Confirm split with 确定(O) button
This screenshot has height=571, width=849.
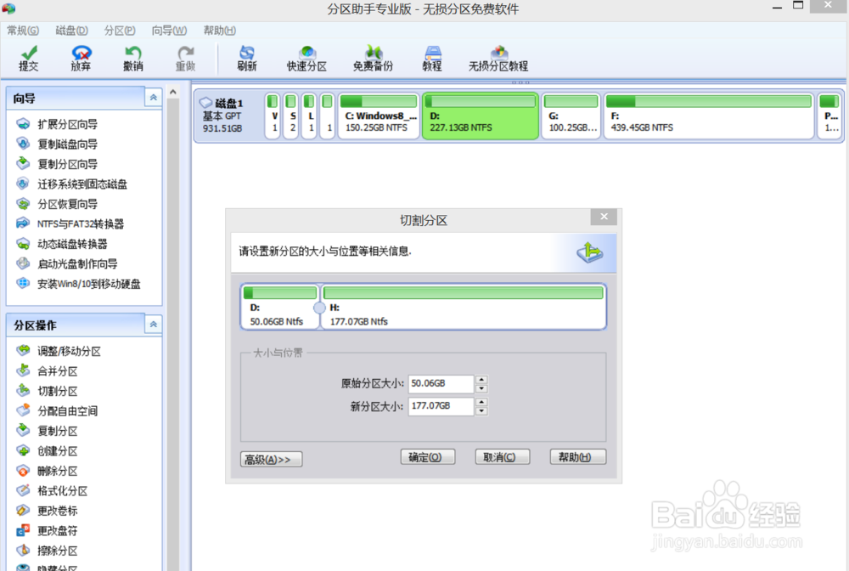coord(428,457)
